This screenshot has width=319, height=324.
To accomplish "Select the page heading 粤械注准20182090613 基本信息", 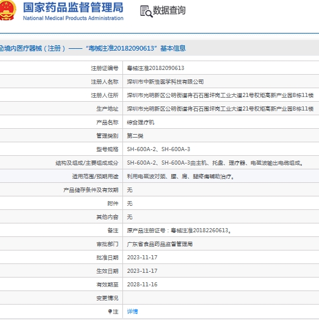I will pos(136,48).
